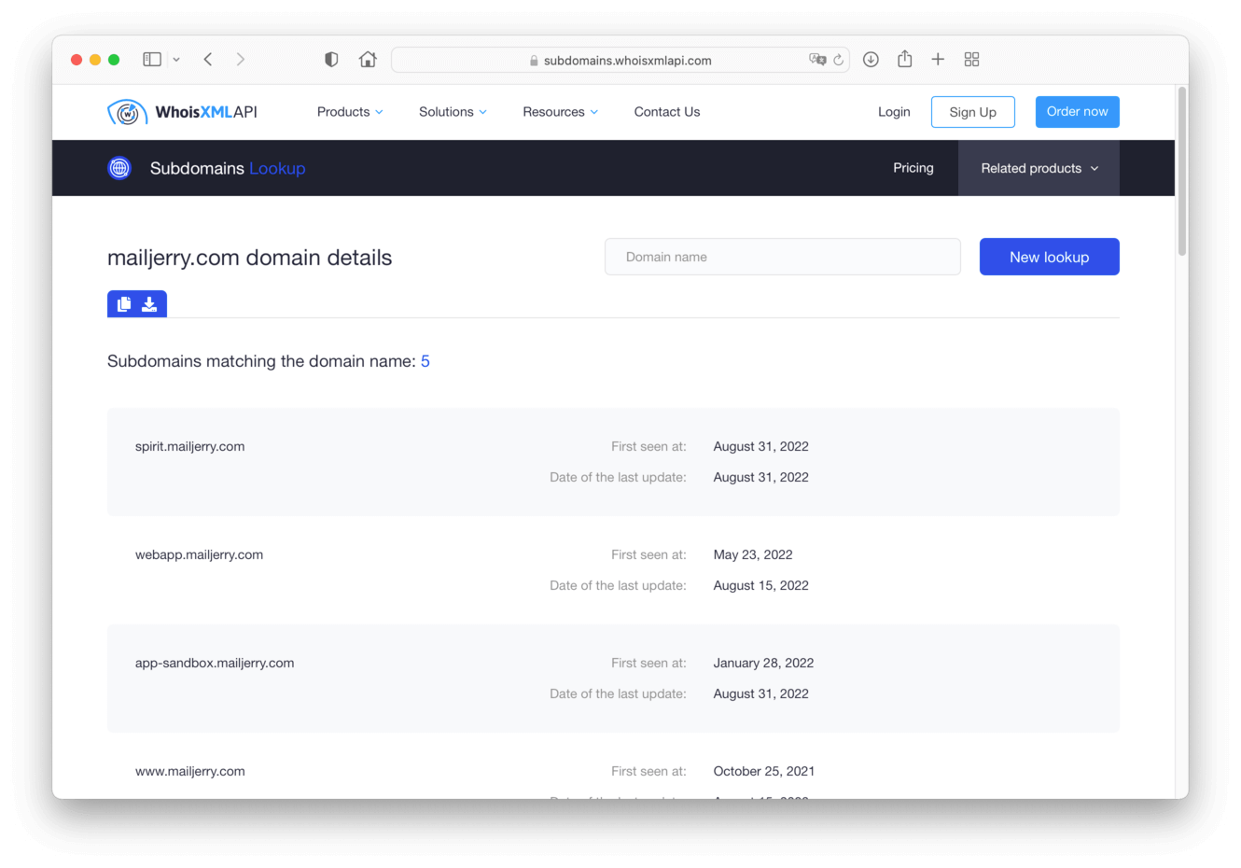This screenshot has height=868, width=1241.
Task: Open the browser home page icon
Action: pyautogui.click(x=368, y=60)
